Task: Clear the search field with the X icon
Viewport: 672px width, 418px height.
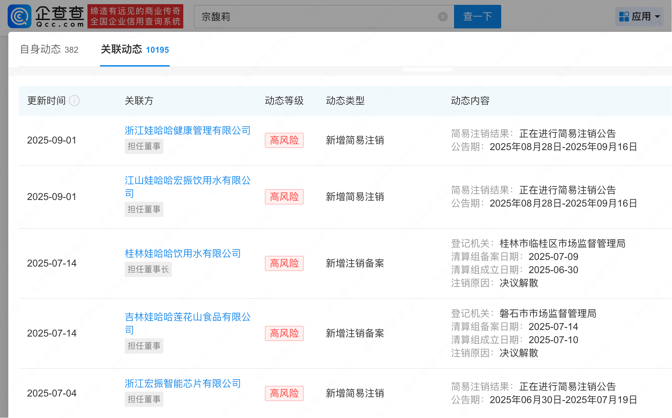Action: 443,17
